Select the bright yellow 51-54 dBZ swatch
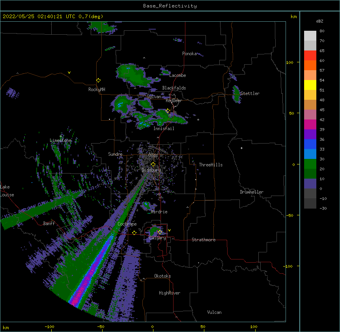Image resolution: width=340 pixels, height=332 pixels. coord(310,85)
